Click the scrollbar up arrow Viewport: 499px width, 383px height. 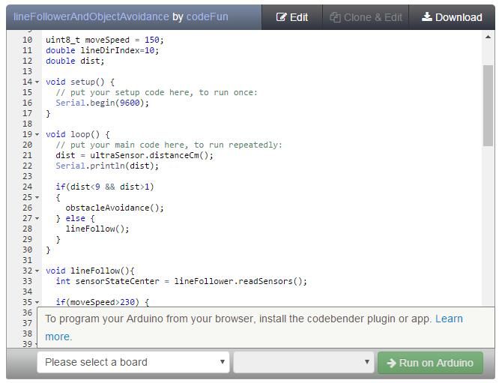[488, 37]
